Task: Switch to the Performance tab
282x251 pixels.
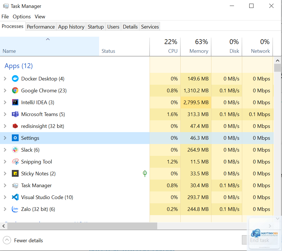Action: point(41,27)
